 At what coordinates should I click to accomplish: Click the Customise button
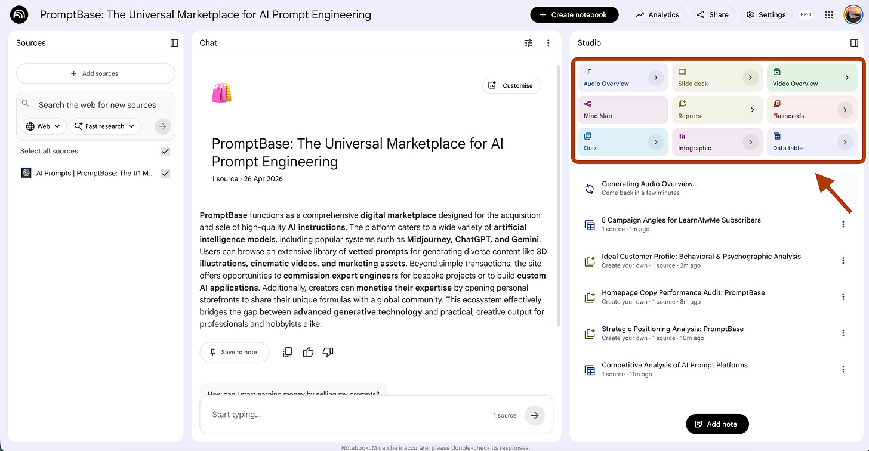pyautogui.click(x=511, y=85)
